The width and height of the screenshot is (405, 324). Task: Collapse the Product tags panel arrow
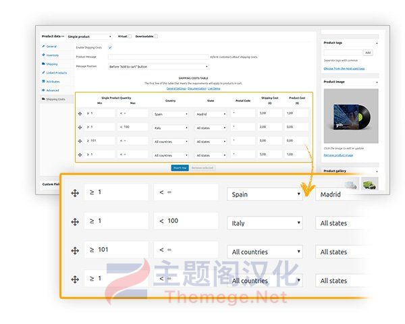377,43
